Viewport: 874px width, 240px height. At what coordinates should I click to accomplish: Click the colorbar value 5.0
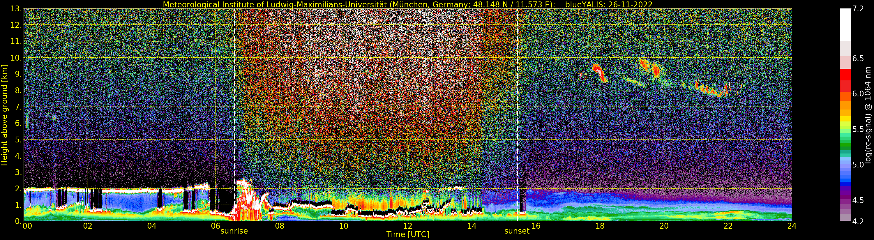(x=858, y=165)
